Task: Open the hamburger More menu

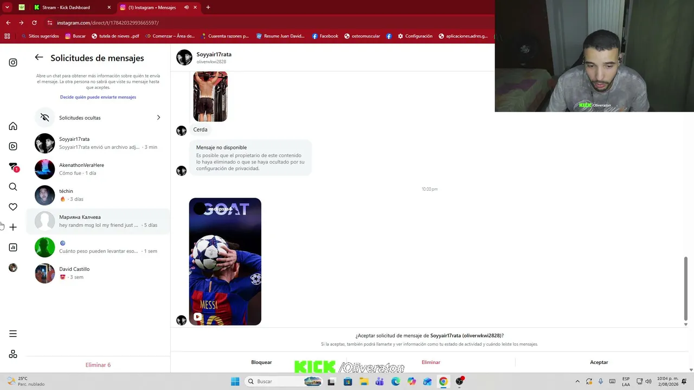Action: pos(13,334)
